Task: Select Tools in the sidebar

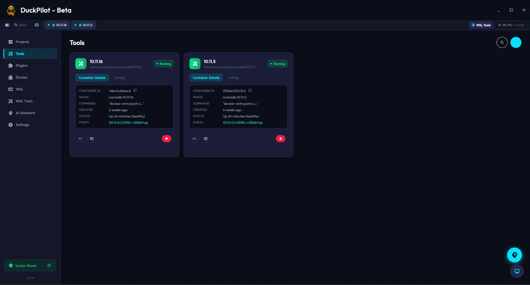Action: (x=30, y=54)
